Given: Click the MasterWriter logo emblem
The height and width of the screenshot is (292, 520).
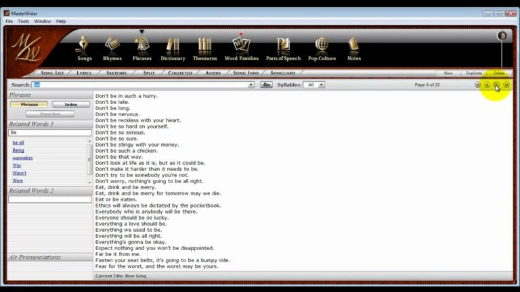Looking at the screenshot, I should click(27, 49).
